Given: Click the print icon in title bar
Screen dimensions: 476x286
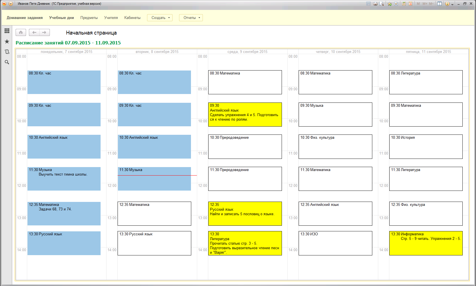Looking at the screenshot, I should [x=375, y=4].
